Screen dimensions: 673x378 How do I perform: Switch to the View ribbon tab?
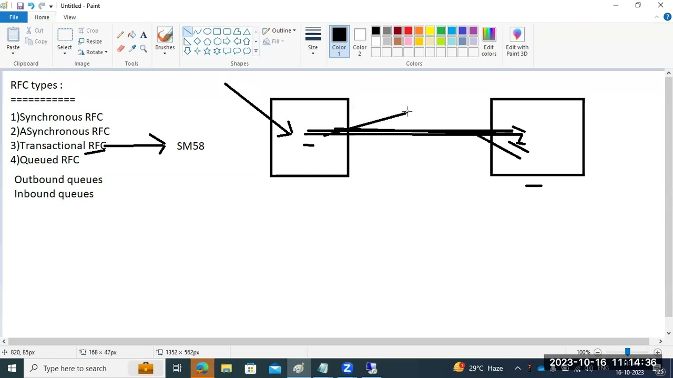pyautogui.click(x=69, y=17)
